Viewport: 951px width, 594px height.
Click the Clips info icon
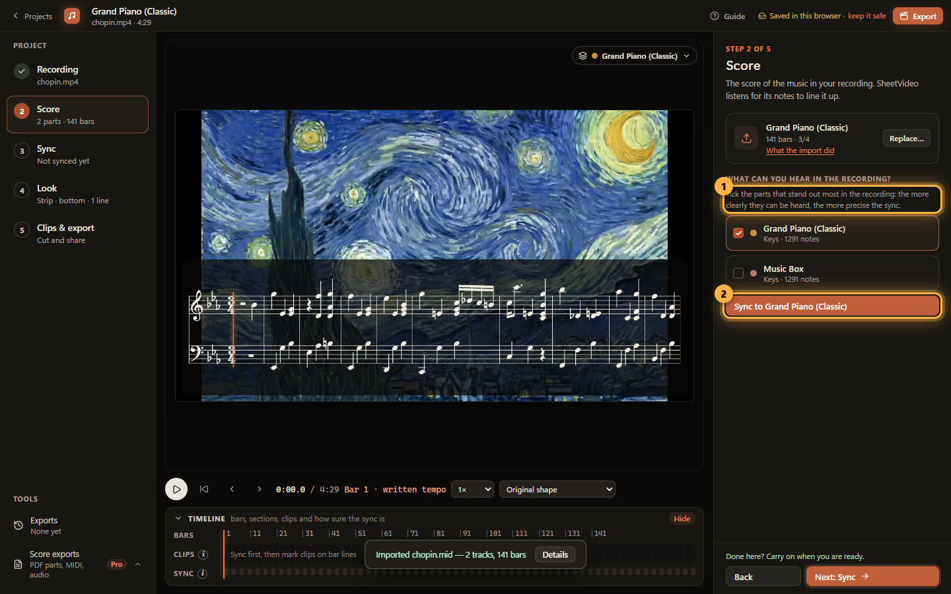203,554
